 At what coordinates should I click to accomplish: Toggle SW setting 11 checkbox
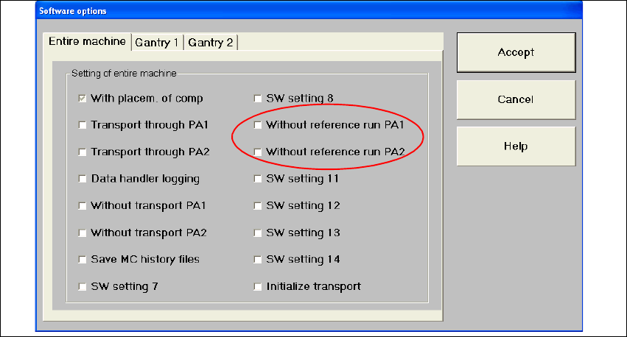point(258,179)
